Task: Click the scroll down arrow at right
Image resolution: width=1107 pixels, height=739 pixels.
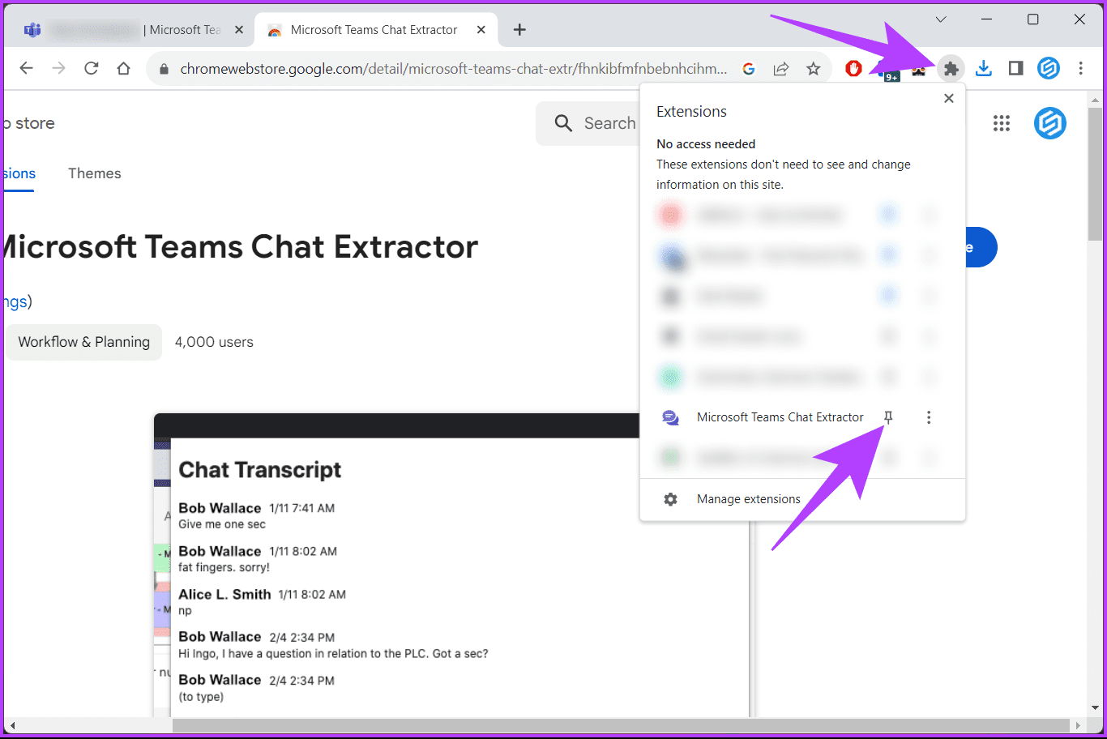Action: 1095,708
